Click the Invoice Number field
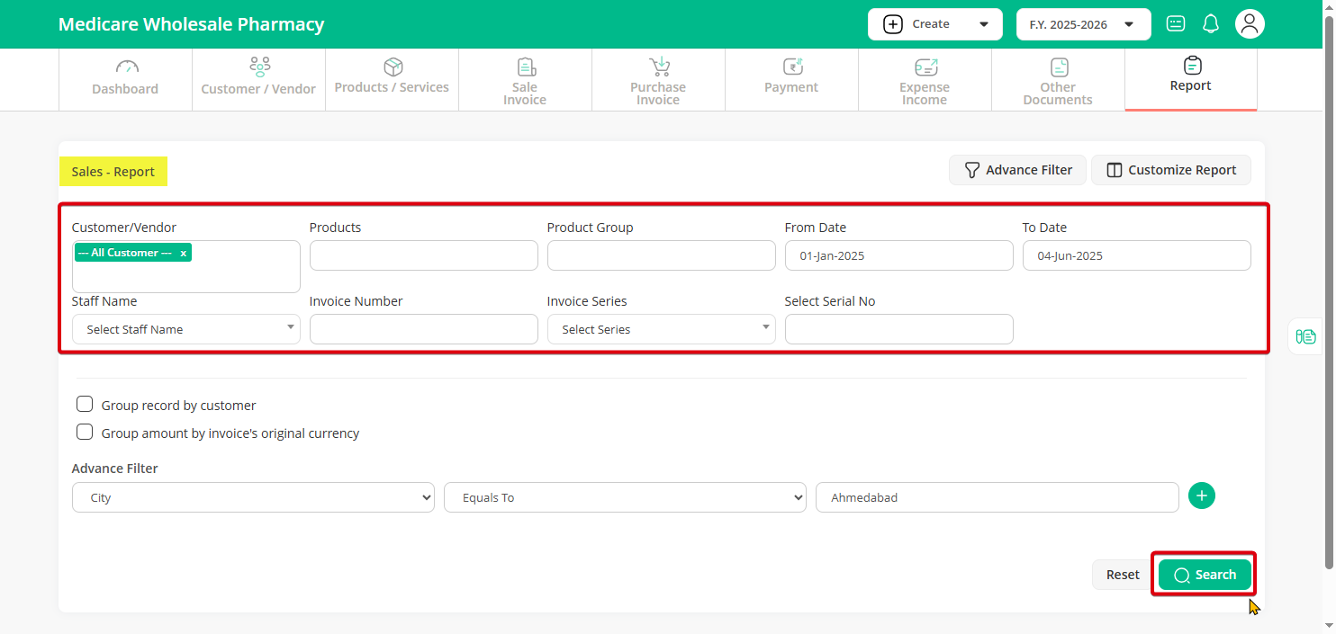The width and height of the screenshot is (1336, 634). [x=424, y=329]
